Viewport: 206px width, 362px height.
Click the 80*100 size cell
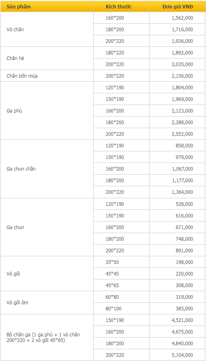(121, 308)
